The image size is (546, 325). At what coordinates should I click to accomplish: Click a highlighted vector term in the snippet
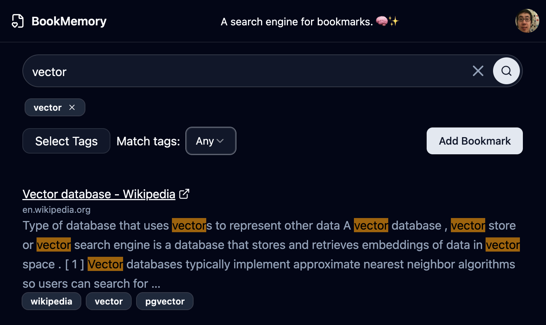[x=371, y=225]
